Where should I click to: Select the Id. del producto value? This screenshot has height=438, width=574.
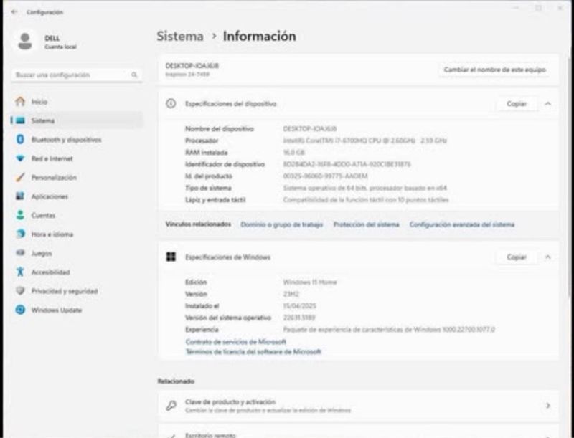click(x=325, y=176)
